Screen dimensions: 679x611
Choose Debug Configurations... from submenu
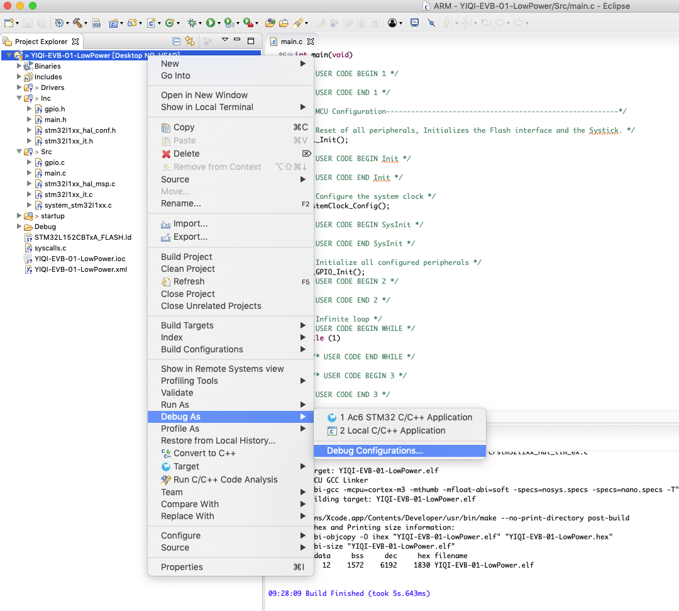[400, 451]
